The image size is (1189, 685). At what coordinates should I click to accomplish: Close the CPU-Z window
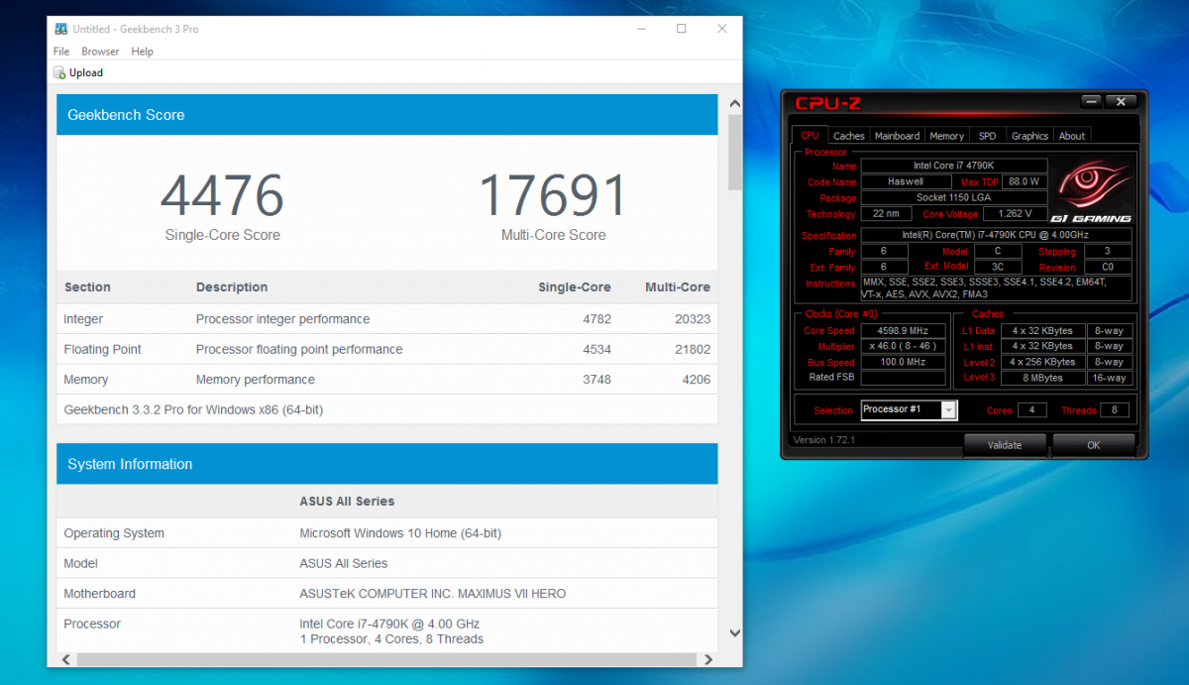pos(1121,101)
